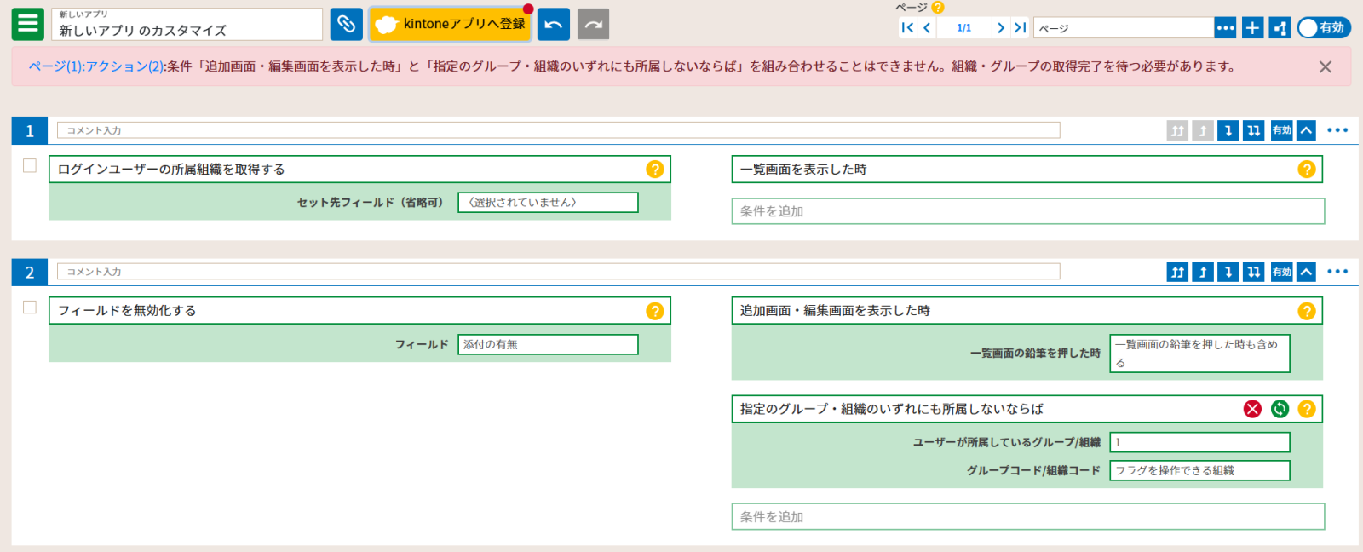Click kintoneアプリへ登録 button

451,24
